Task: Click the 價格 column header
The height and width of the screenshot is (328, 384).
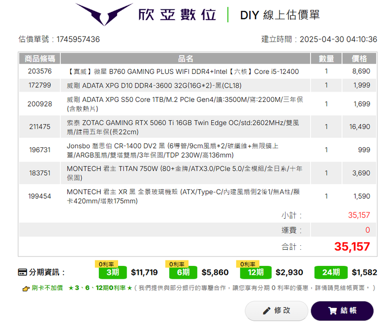Action: coord(359,59)
